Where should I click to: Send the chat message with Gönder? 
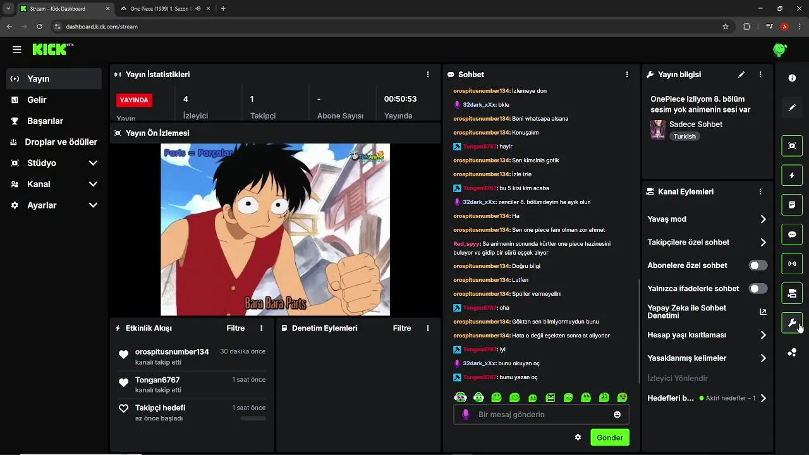[610, 437]
